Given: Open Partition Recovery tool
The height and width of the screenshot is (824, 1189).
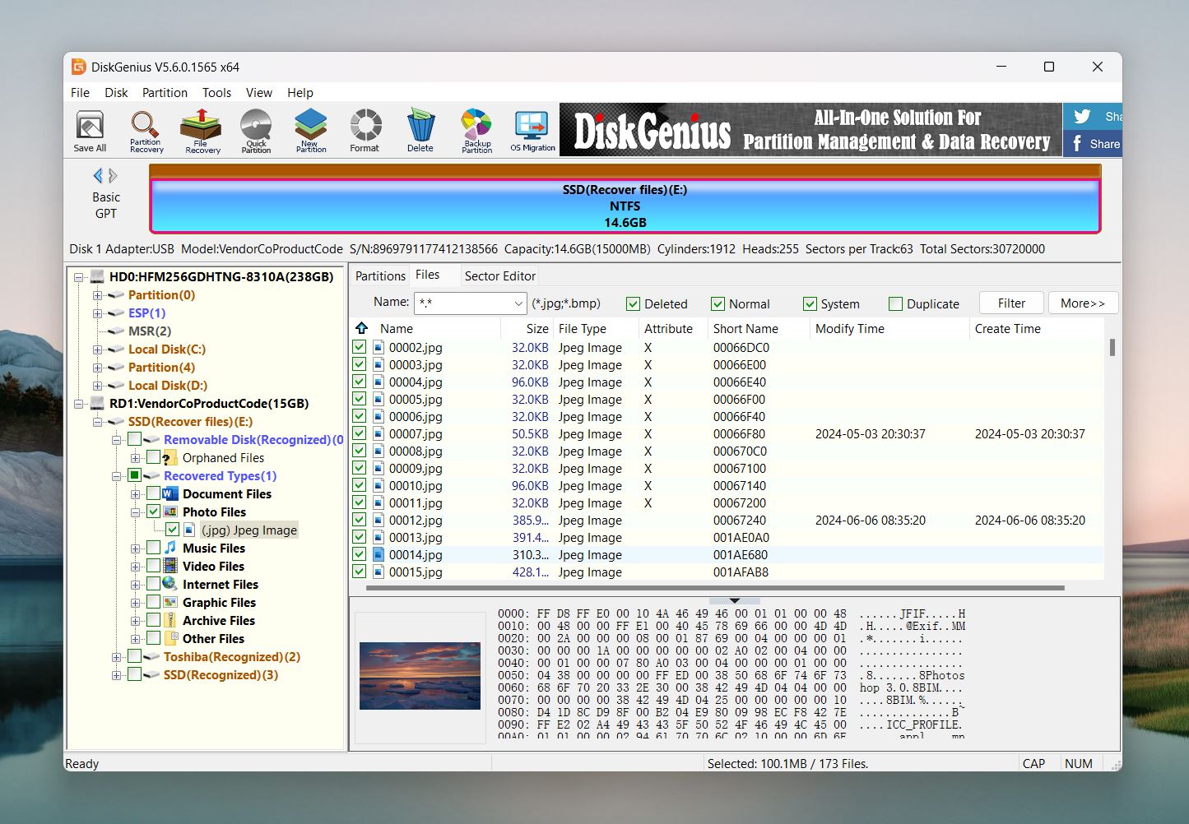Looking at the screenshot, I should [146, 131].
